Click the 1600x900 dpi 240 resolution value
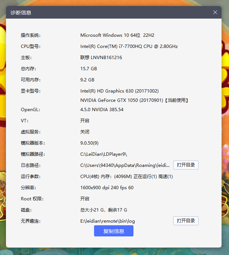Screen dimensions: 229x255 pyautogui.click(x=107, y=188)
